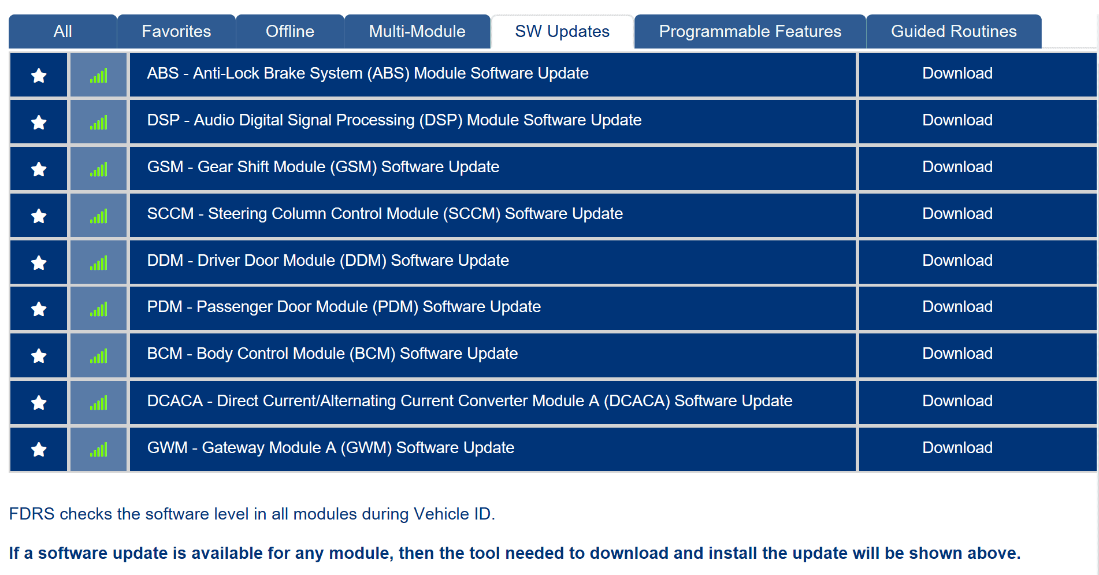Toggle favorite star for BCM software update

coord(39,355)
